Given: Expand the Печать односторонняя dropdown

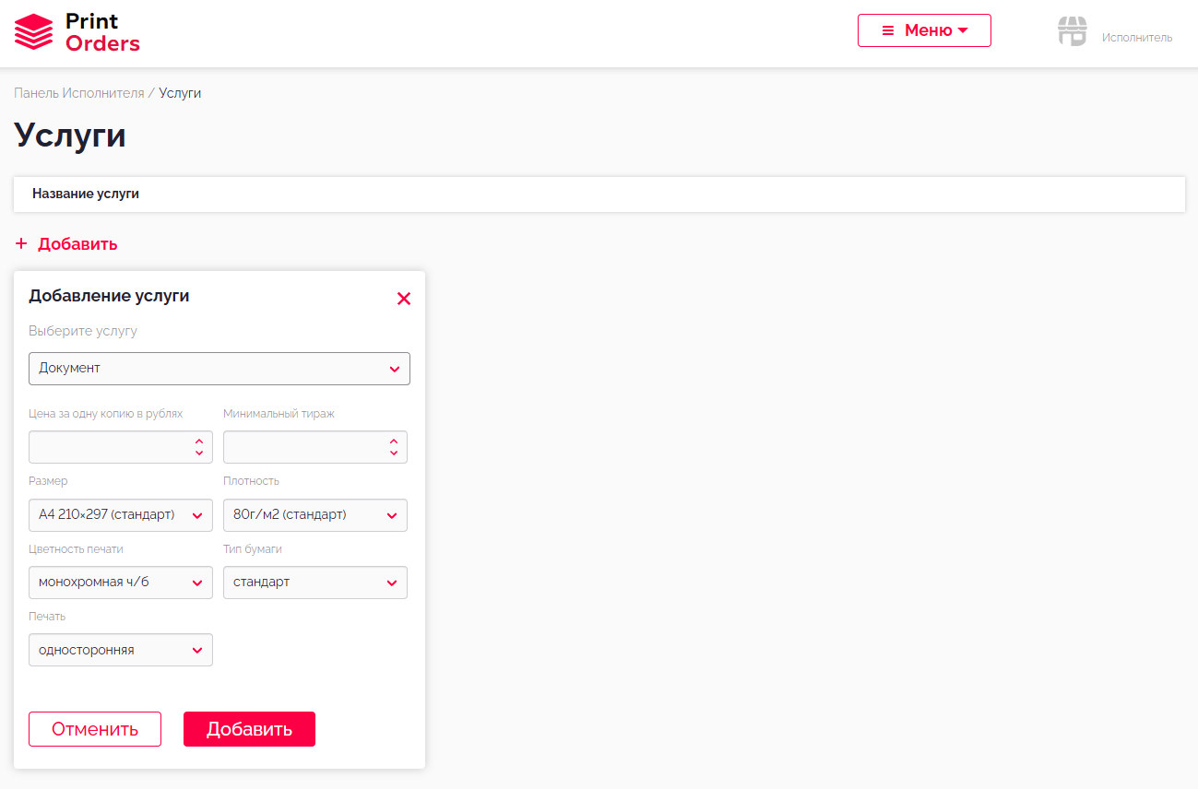Looking at the screenshot, I should pyautogui.click(x=121, y=650).
